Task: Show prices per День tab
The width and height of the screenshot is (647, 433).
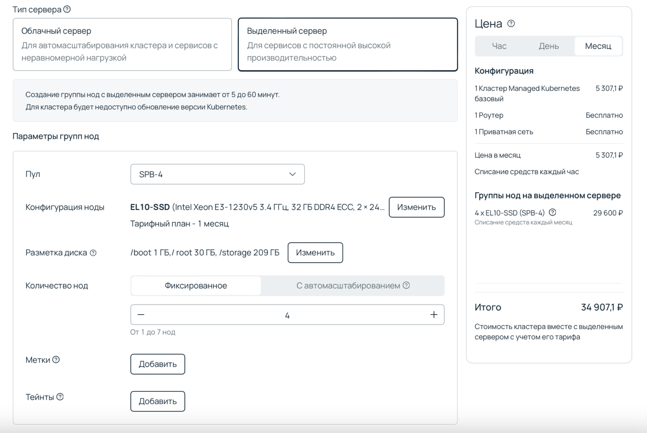Action: click(549, 46)
